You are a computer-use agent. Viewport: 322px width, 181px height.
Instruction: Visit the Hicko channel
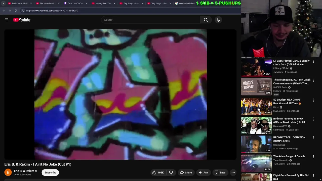click(x=276, y=107)
